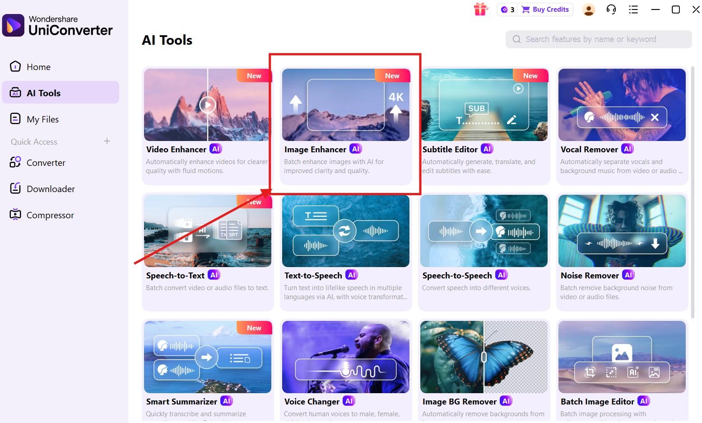Click "Convert speech into different voices." description
Viewport: 702px width, 423px height.
point(476,288)
